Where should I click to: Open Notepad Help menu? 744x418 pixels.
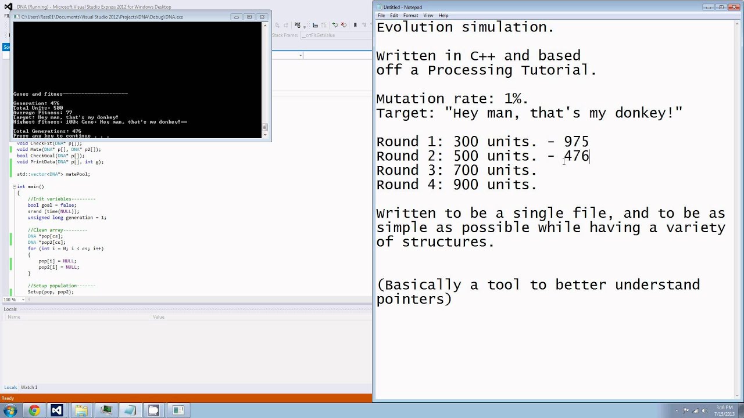[443, 15]
